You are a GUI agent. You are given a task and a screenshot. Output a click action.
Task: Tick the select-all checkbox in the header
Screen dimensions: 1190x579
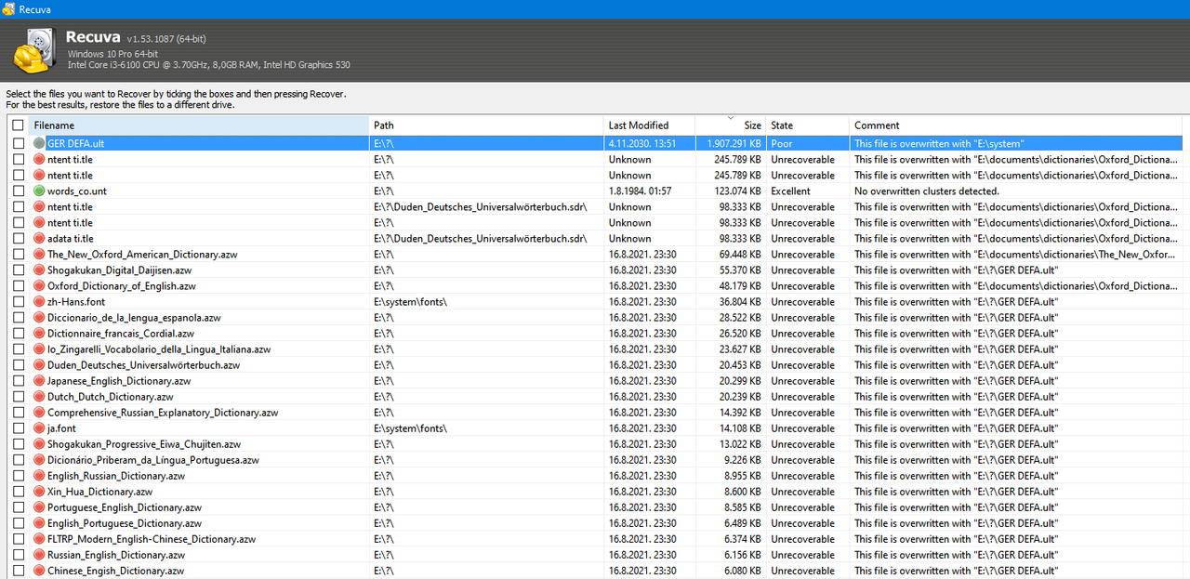click(18, 125)
